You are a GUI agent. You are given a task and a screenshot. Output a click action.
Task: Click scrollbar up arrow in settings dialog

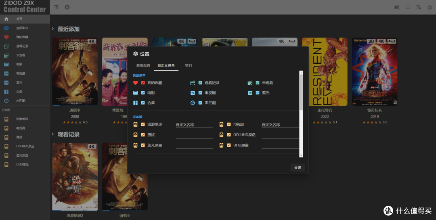(301, 73)
